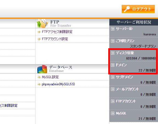Click arrow icon next to サーバーID
This screenshot has height=124, width=158.
[x=113, y=29]
